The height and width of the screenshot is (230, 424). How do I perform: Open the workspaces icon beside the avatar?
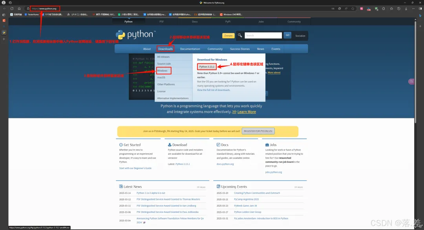tap(10, 2)
